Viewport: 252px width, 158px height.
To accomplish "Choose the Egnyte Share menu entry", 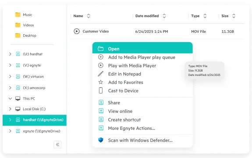I will click(x=142, y=103).
